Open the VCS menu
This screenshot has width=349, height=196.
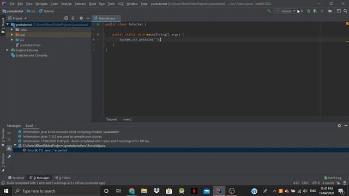click(121, 4)
